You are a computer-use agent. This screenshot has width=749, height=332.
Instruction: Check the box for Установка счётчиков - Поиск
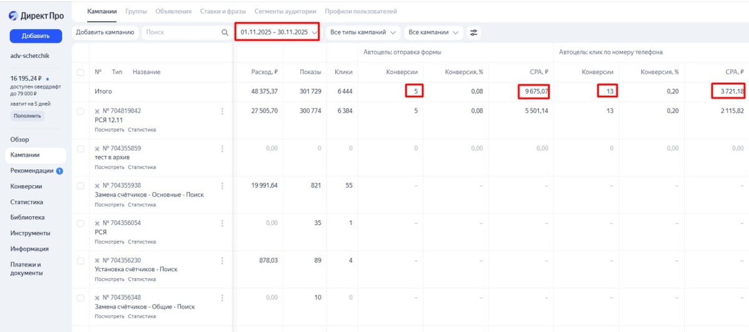(x=80, y=260)
